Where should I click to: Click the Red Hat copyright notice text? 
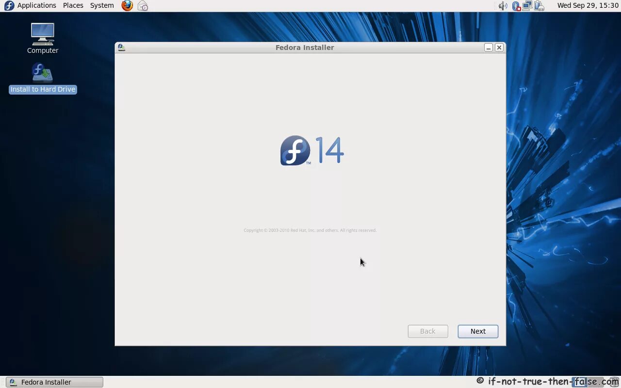pos(310,230)
